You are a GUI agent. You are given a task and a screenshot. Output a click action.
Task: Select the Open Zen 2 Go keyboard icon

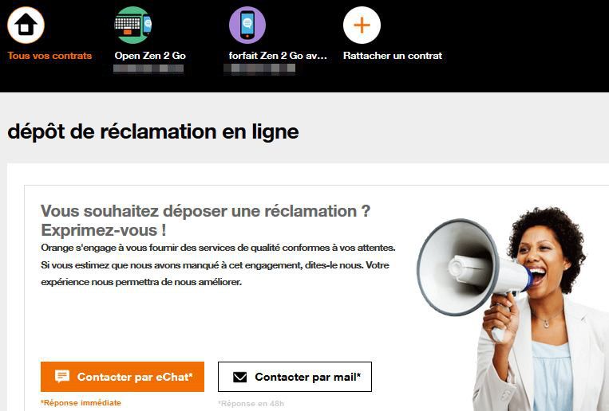132,25
